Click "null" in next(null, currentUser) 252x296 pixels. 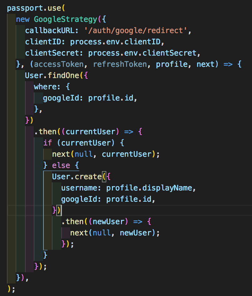coord(83,154)
